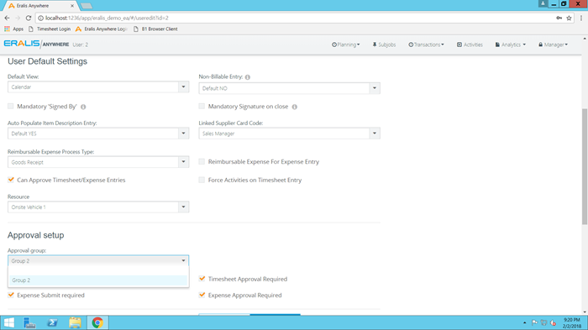The image size is (588, 330).
Task: Go to the Subjobs page
Action: tap(384, 45)
